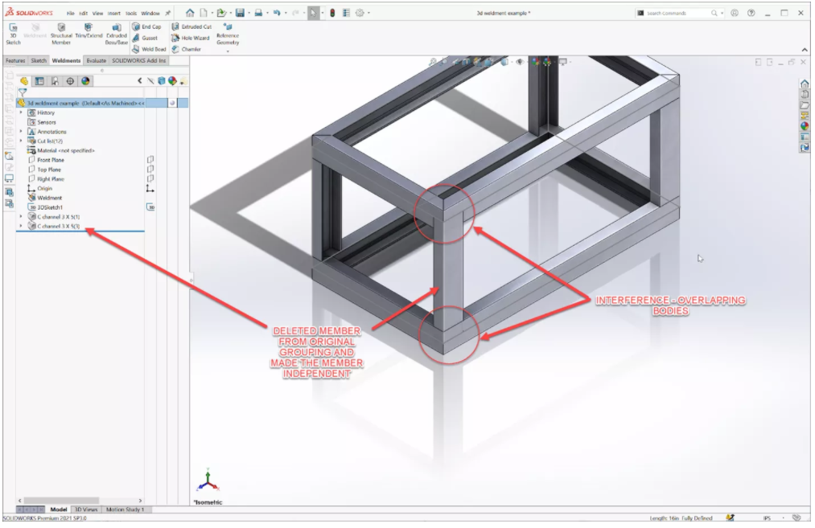The width and height of the screenshot is (815, 528).
Task: Go to the Home welcome icon
Action: click(x=190, y=13)
